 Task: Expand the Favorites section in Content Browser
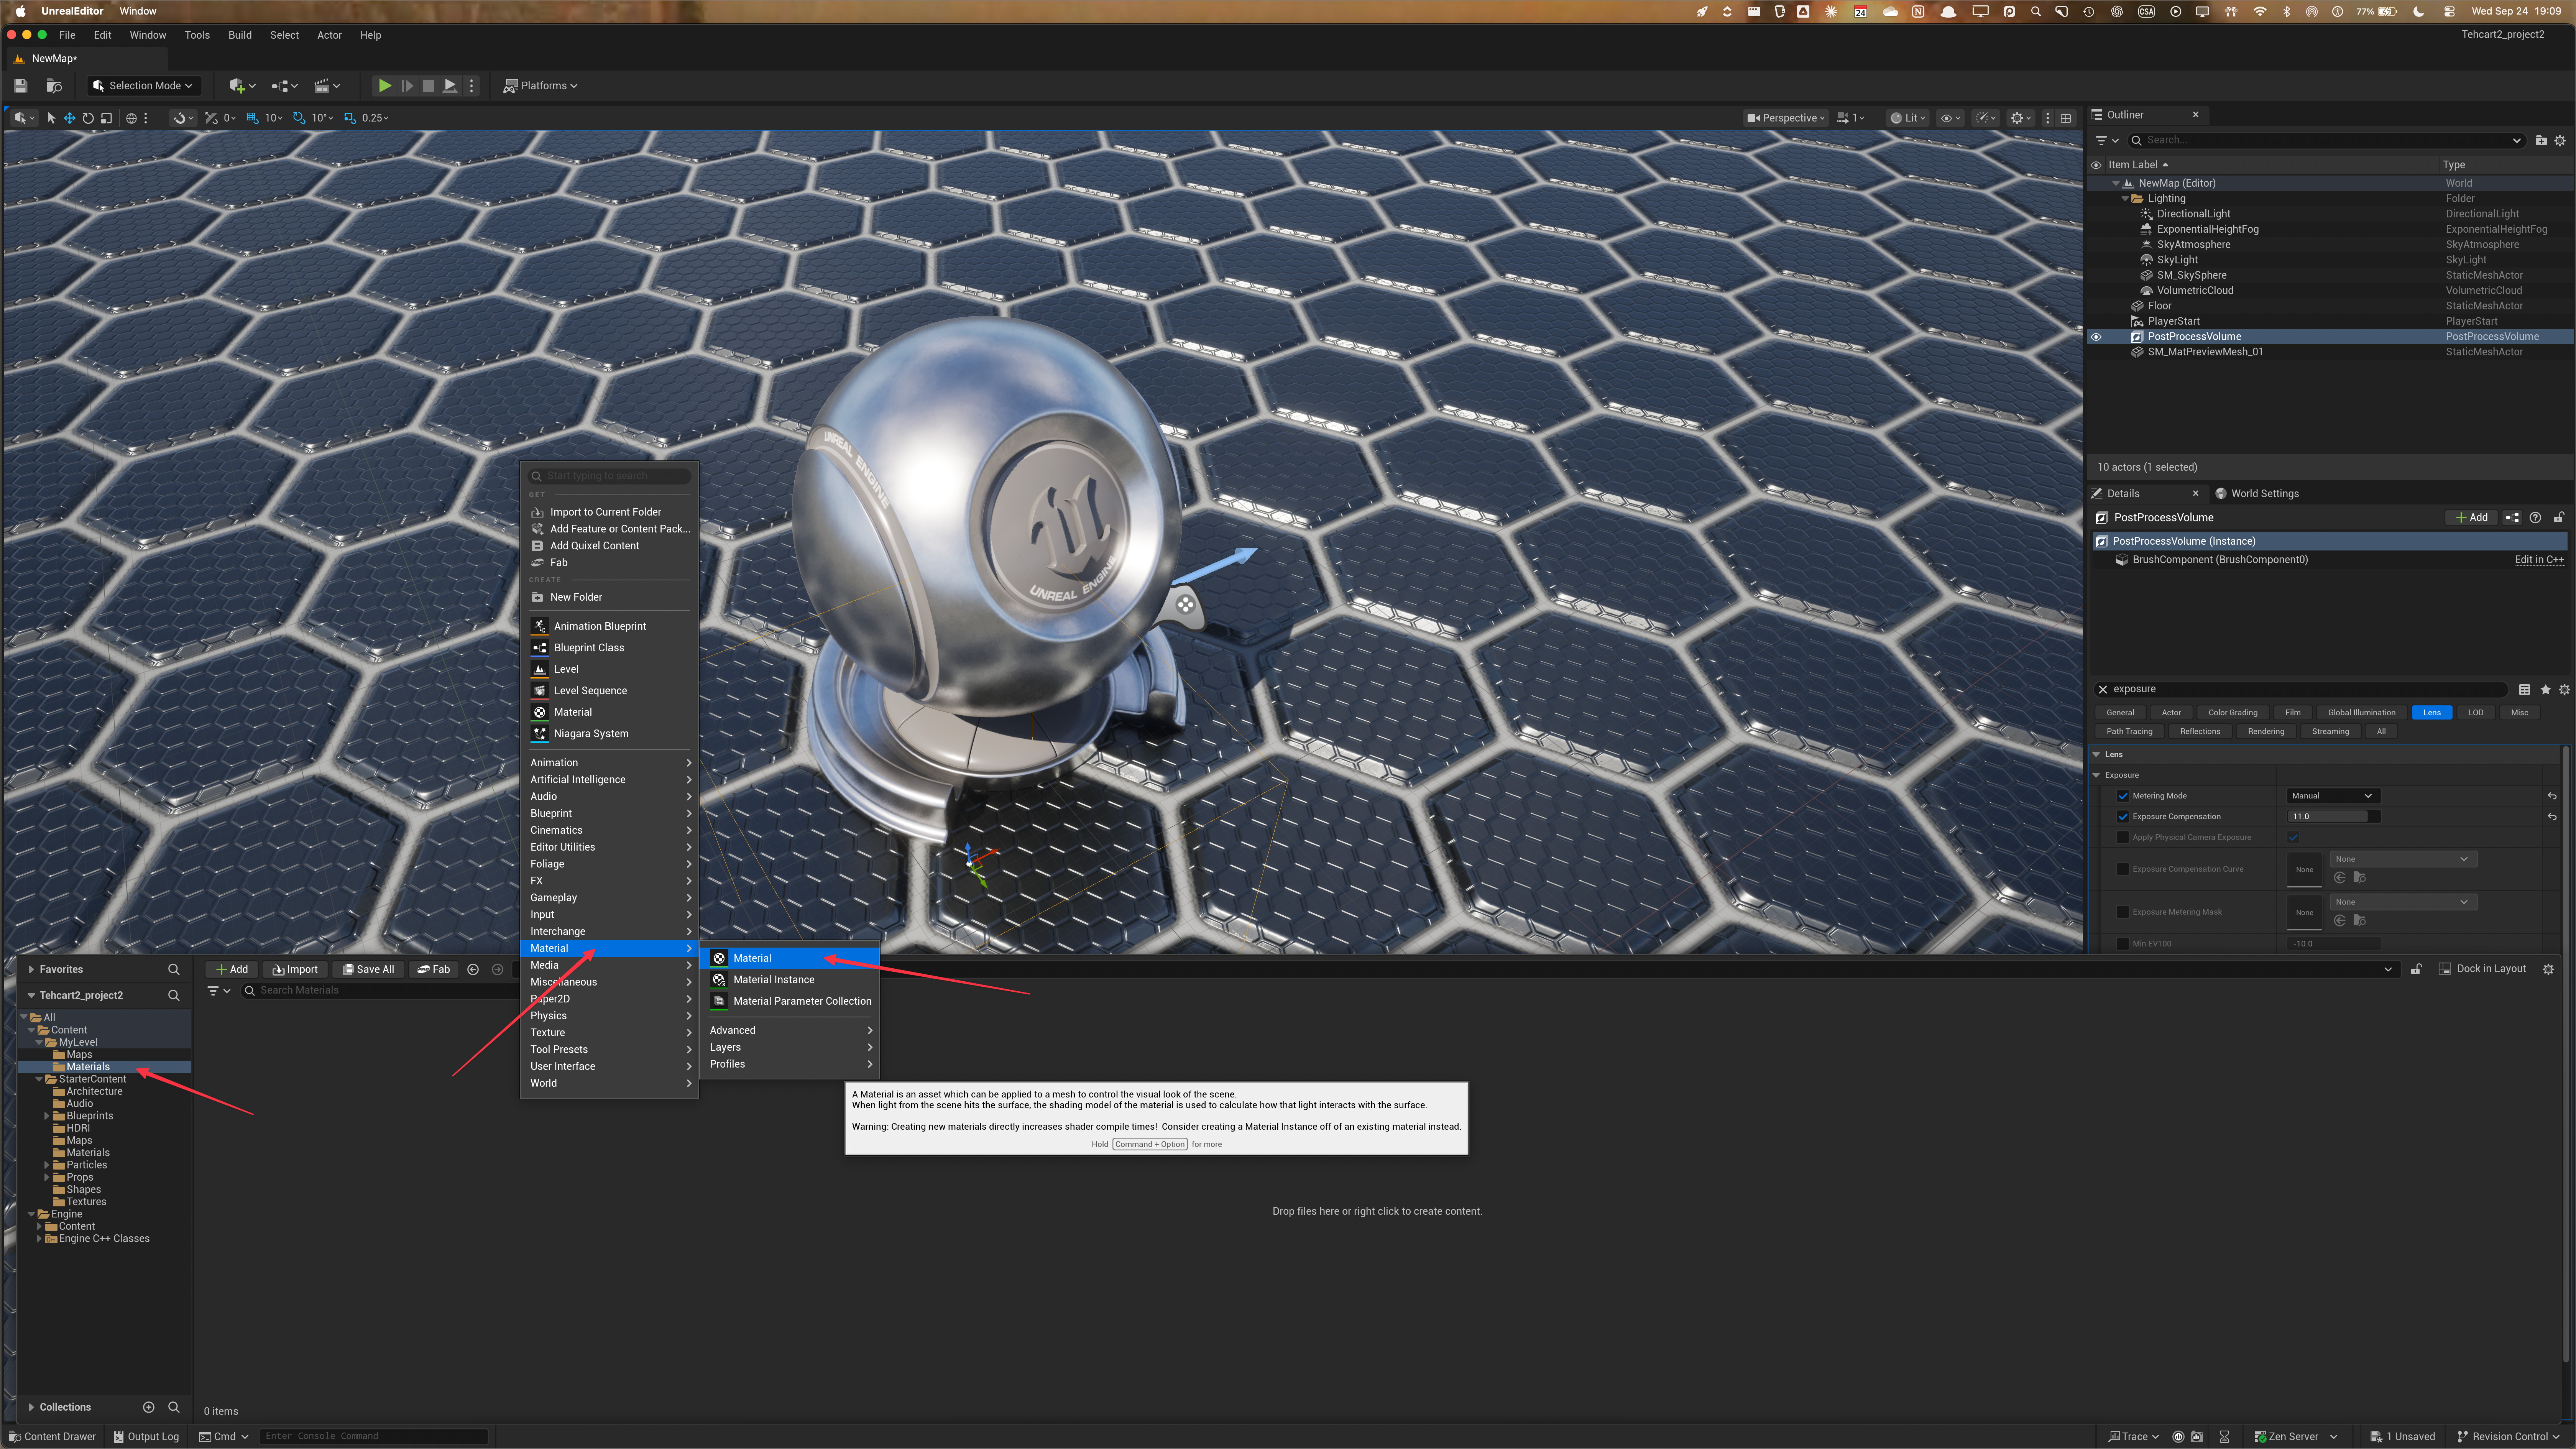point(31,970)
